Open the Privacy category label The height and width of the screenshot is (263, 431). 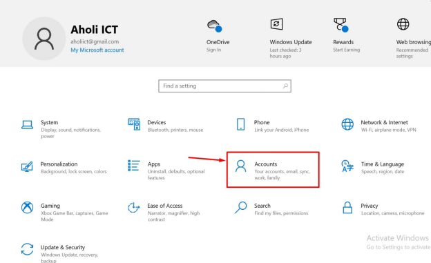click(369, 206)
